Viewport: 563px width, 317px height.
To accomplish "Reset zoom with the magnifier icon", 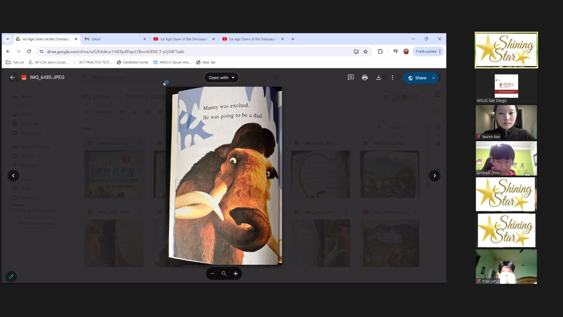I will click(x=224, y=274).
